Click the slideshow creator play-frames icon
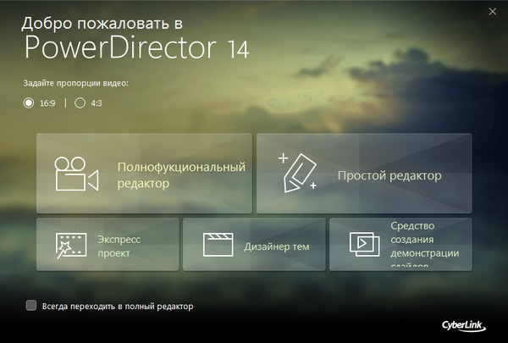 (364, 246)
